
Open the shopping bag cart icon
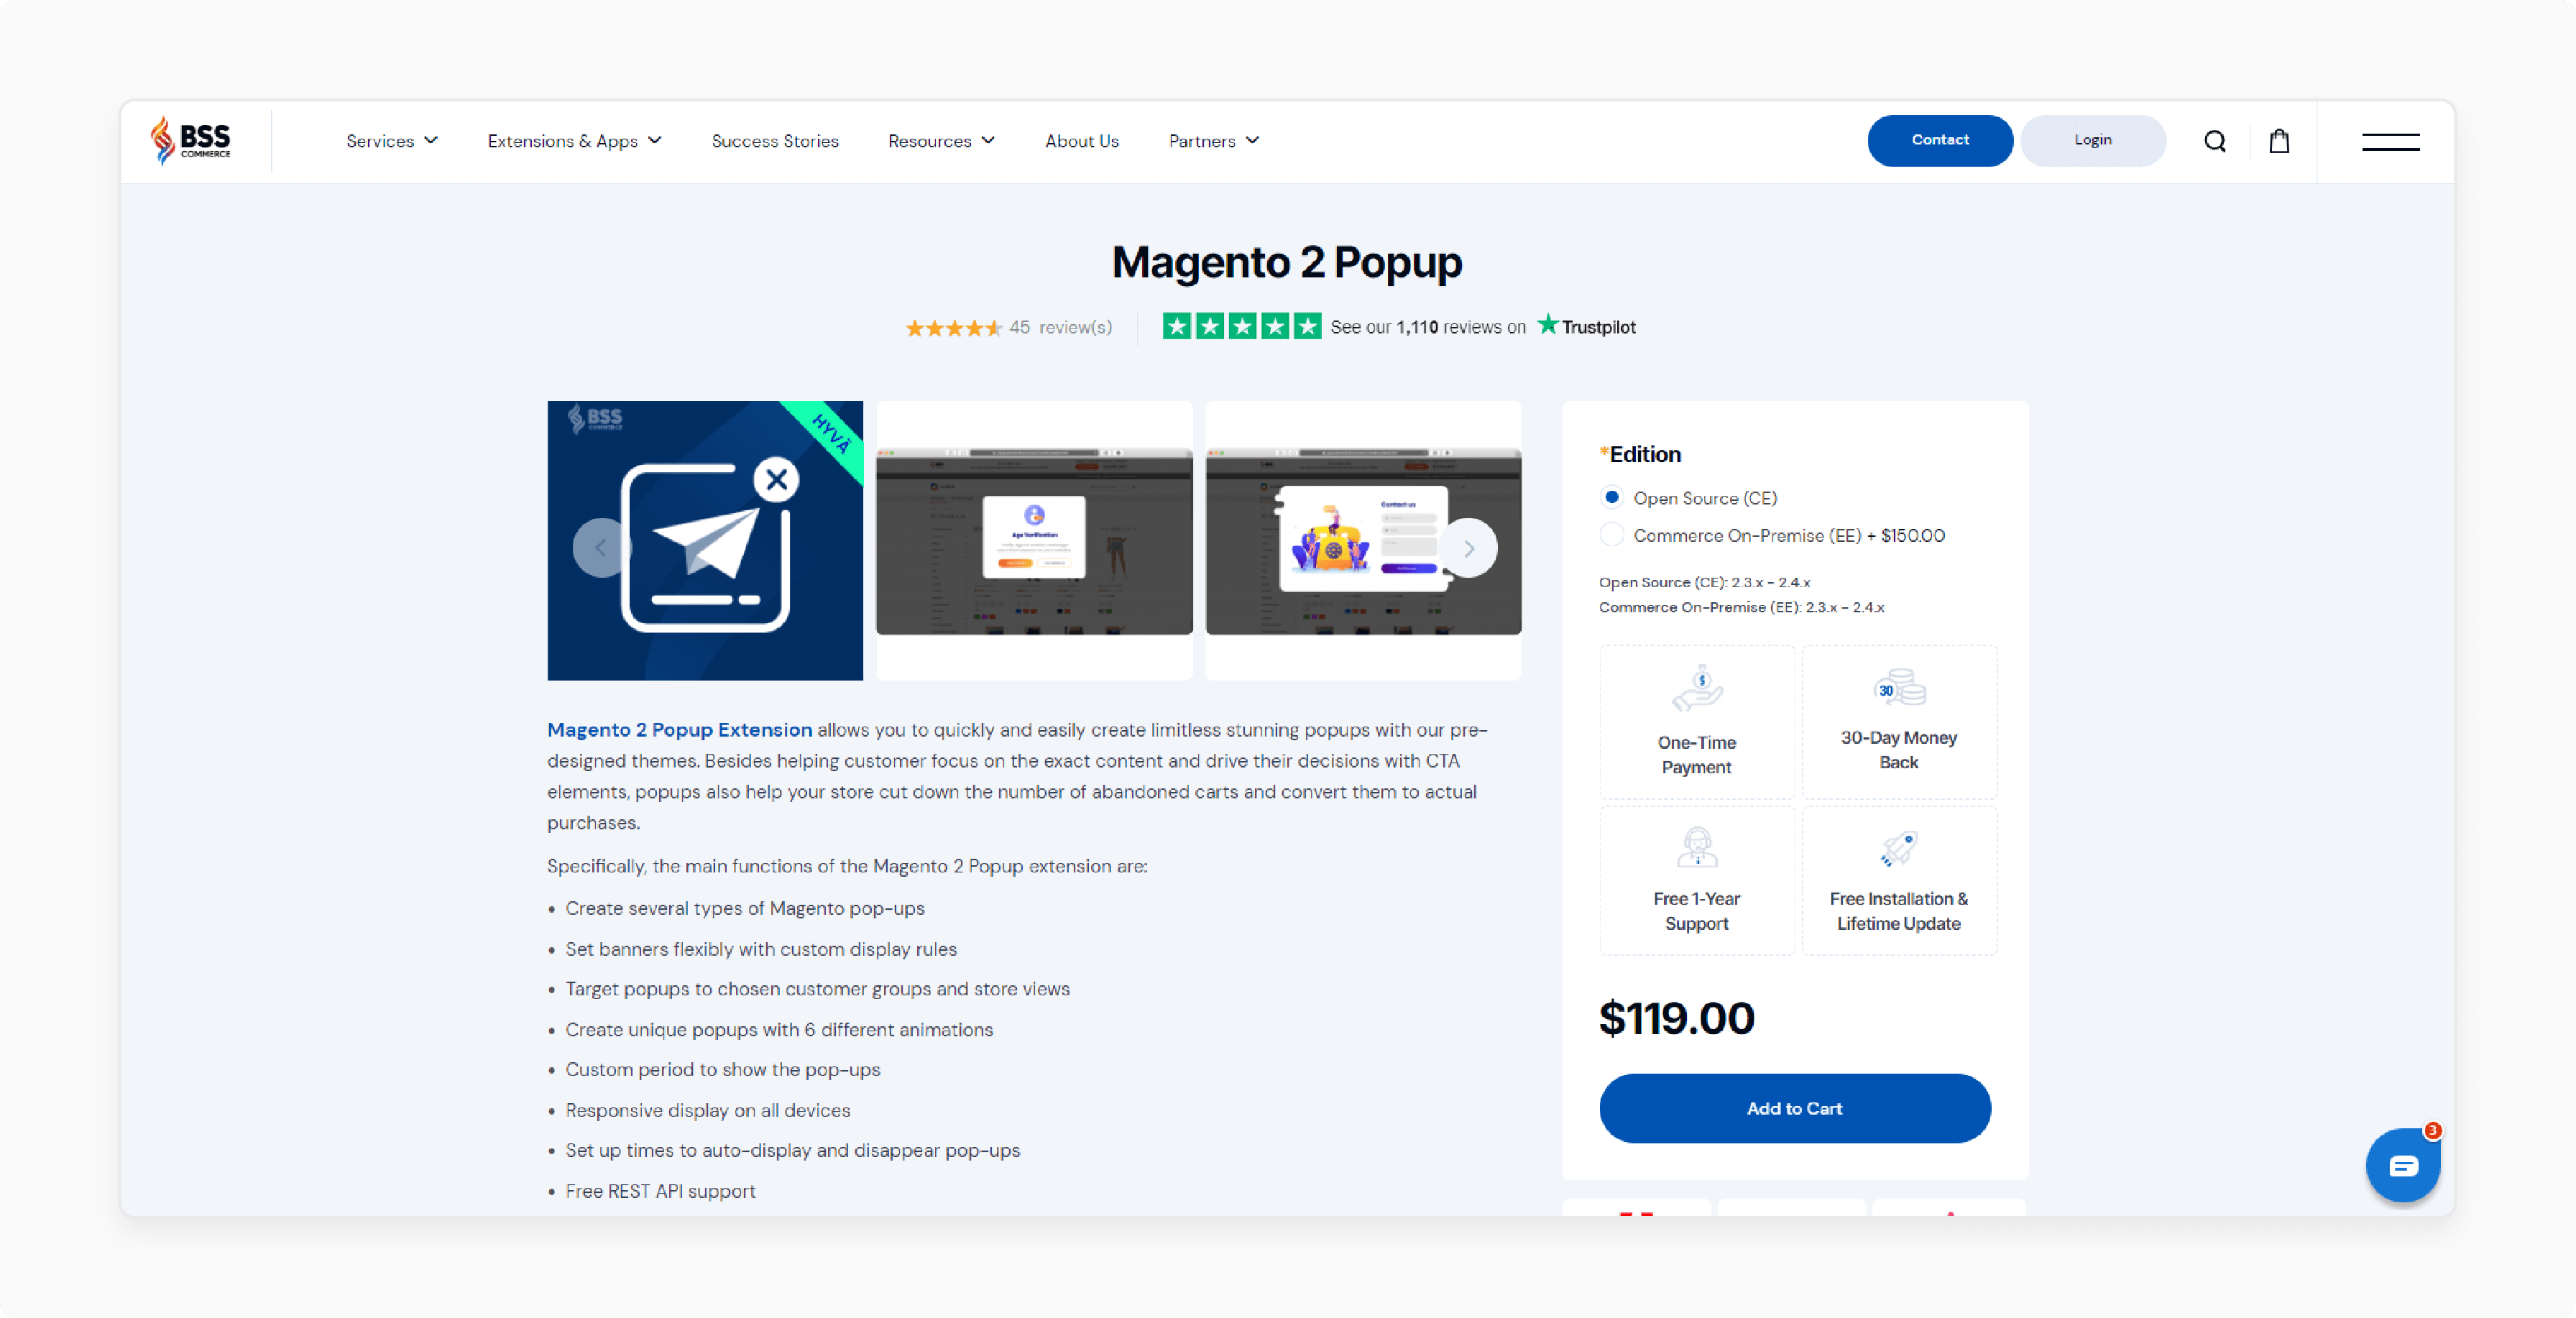[2279, 141]
